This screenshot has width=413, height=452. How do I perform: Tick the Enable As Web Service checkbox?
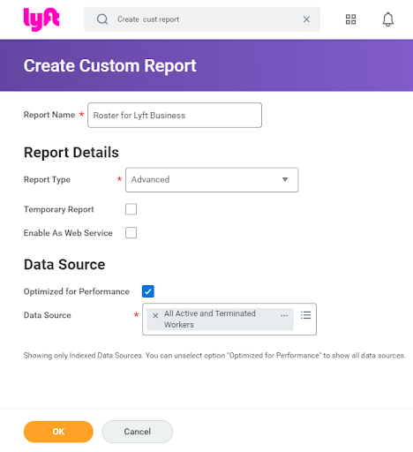coord(131,232)
